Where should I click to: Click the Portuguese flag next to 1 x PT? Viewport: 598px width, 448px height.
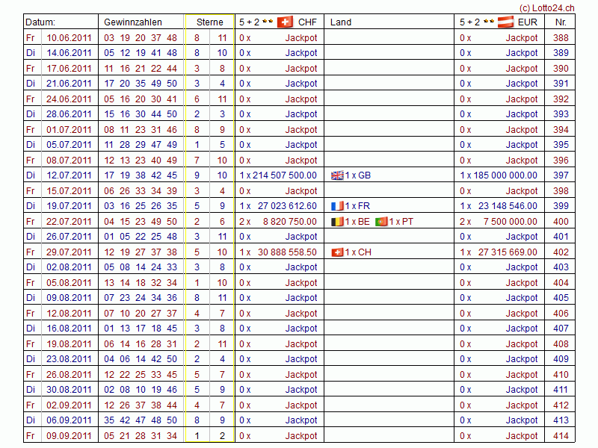381,222
